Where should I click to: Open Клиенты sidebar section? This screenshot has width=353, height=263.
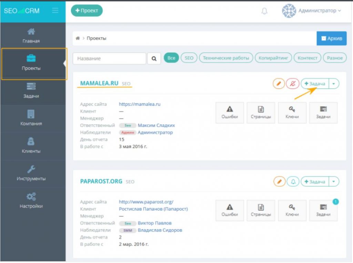click(31, 145)
